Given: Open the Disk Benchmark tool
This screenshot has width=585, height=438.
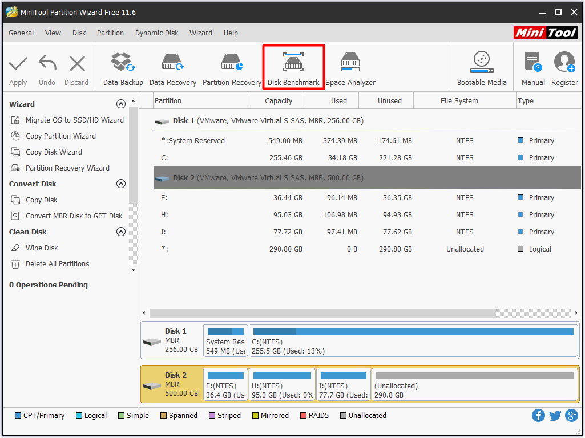Looking at the screenshot, I should (x=293, y=68).
